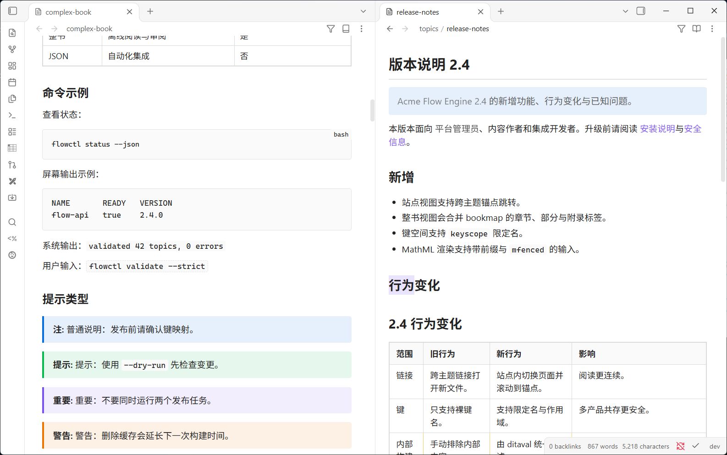Image resolution: width=727 pixels, height=455 pixels.
Task: Close the complex-book tab
Action: [x=130, y=12]
